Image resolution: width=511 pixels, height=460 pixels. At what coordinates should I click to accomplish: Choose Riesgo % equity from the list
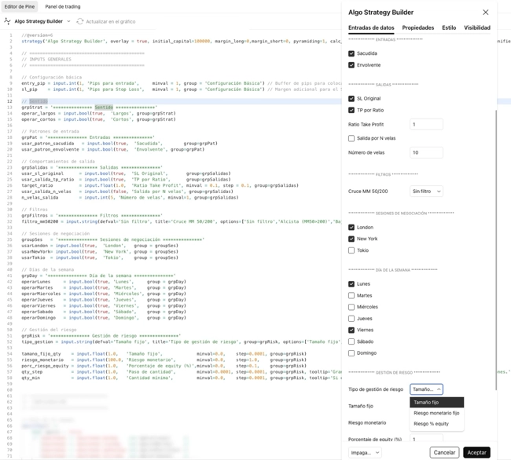431,424
